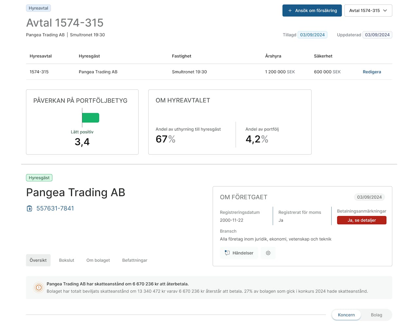Click the Säkerhet column header
Screen dimensions: 419x326
[323, 56]
